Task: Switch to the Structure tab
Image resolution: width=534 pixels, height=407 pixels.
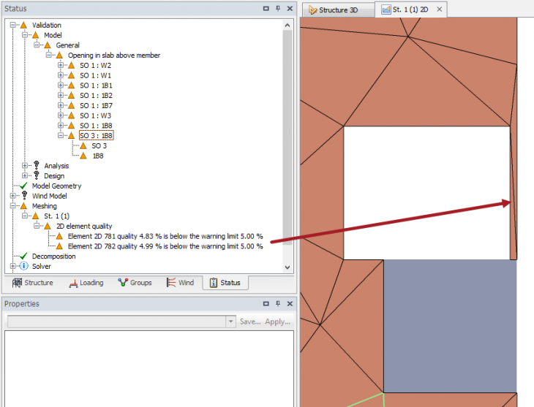Action: pos(33,283)
